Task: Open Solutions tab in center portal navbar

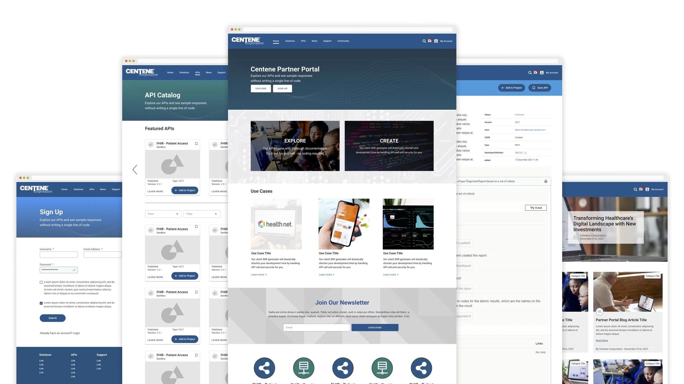Action: click(x=290, y=41)
